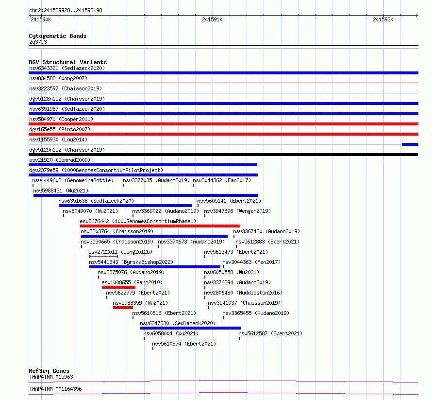
Task: Select the nsv3203764 (Chaisson2019) label
Action: click(117, 231)
